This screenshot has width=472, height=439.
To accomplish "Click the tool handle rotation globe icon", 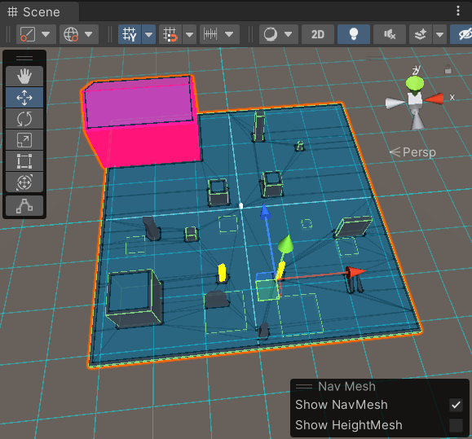I will (x=71, y=34).
